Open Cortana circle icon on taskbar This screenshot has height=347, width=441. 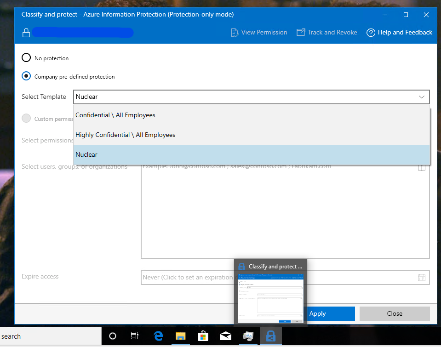(113, 336)
